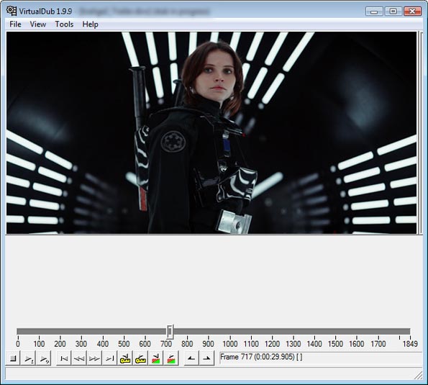
Task: Click the 0 label on the frame ruler
Action: 18,344
